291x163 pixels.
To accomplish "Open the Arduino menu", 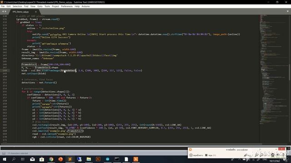I will coord(85,6).
